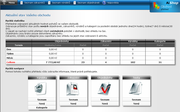Click the AiShop bar chart logo icon
180x112 pixels.
coord(156,6)
